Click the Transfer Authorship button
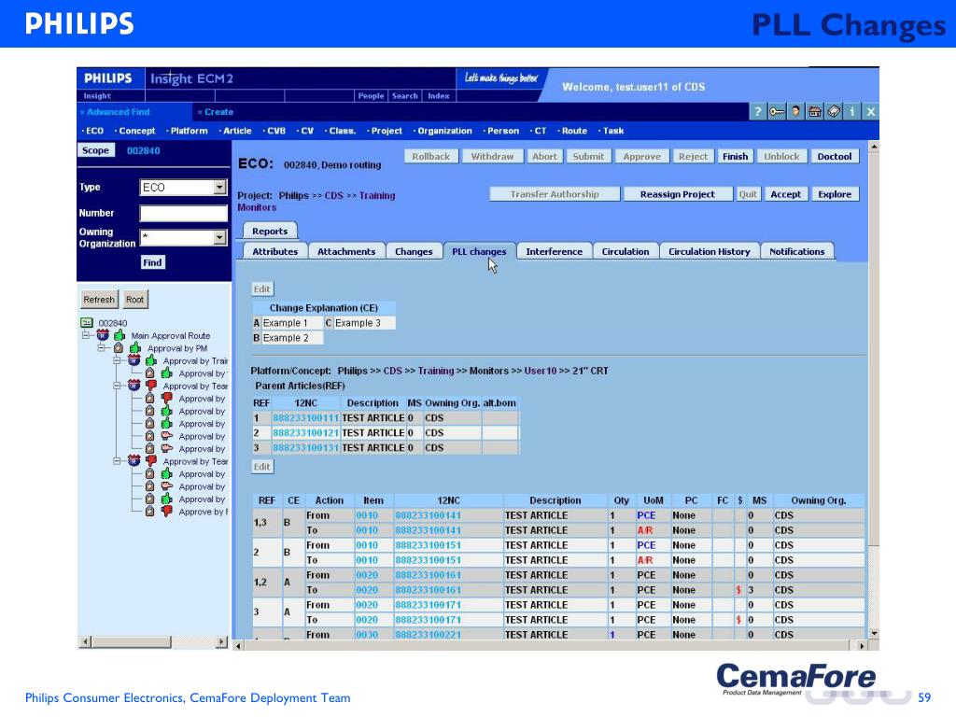 555,194
